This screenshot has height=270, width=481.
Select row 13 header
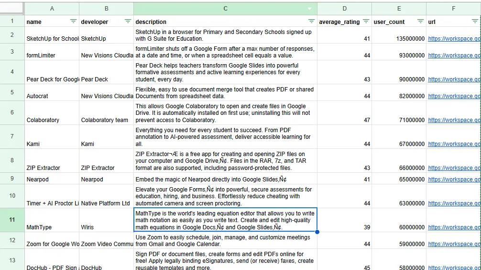tap(12, 260)
